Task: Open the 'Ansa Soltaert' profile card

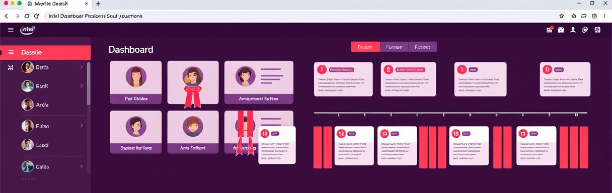Action: [x=193, y=132]
